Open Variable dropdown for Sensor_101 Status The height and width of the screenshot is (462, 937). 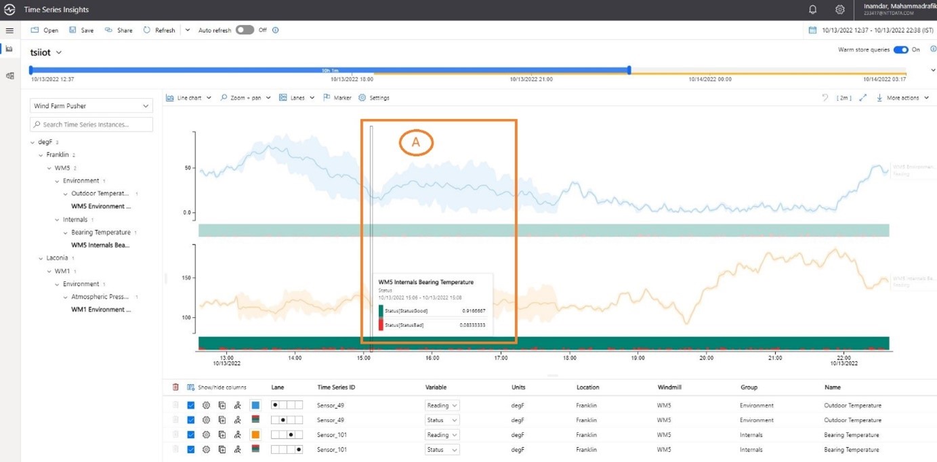(442, 449)
